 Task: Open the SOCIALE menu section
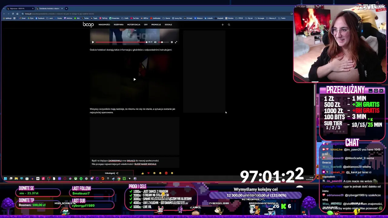(168, 25)
